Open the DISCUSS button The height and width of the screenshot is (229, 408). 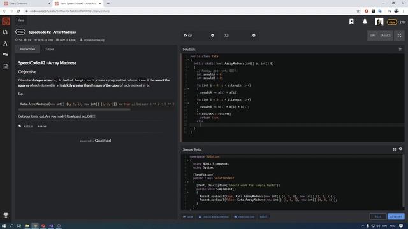point(244,216)
